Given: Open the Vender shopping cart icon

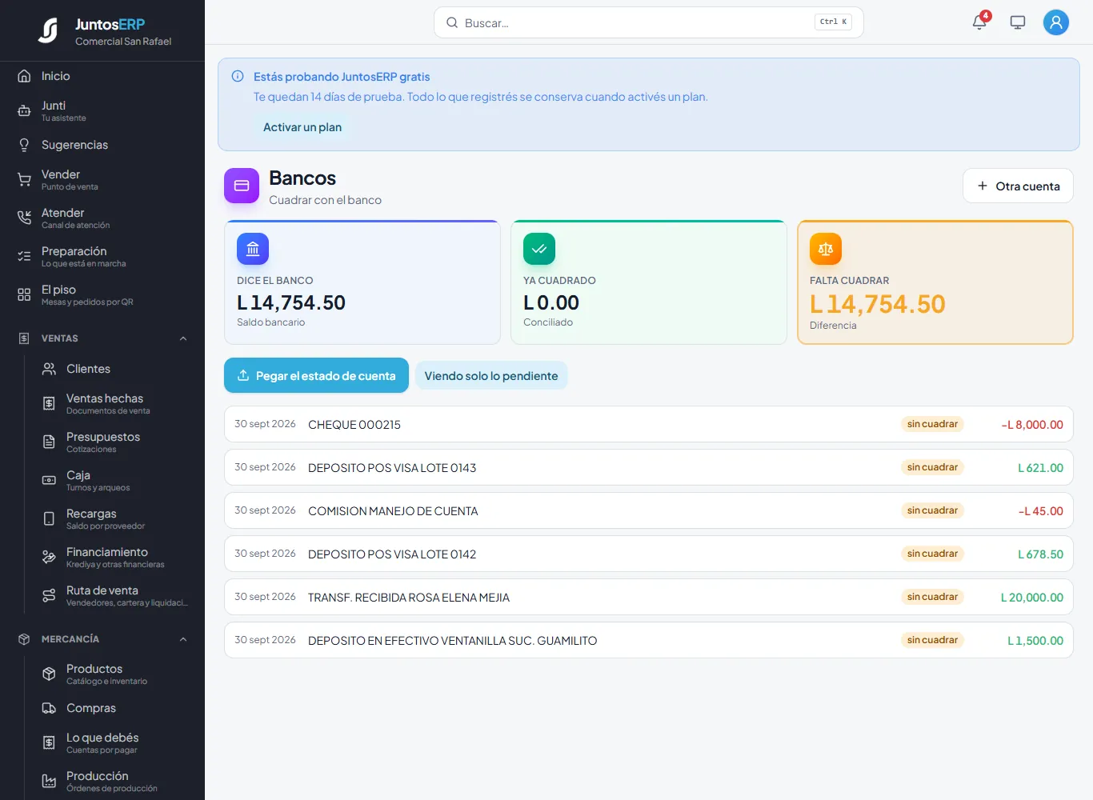Looking at the screenshot, I should click(x=24, y=180).
